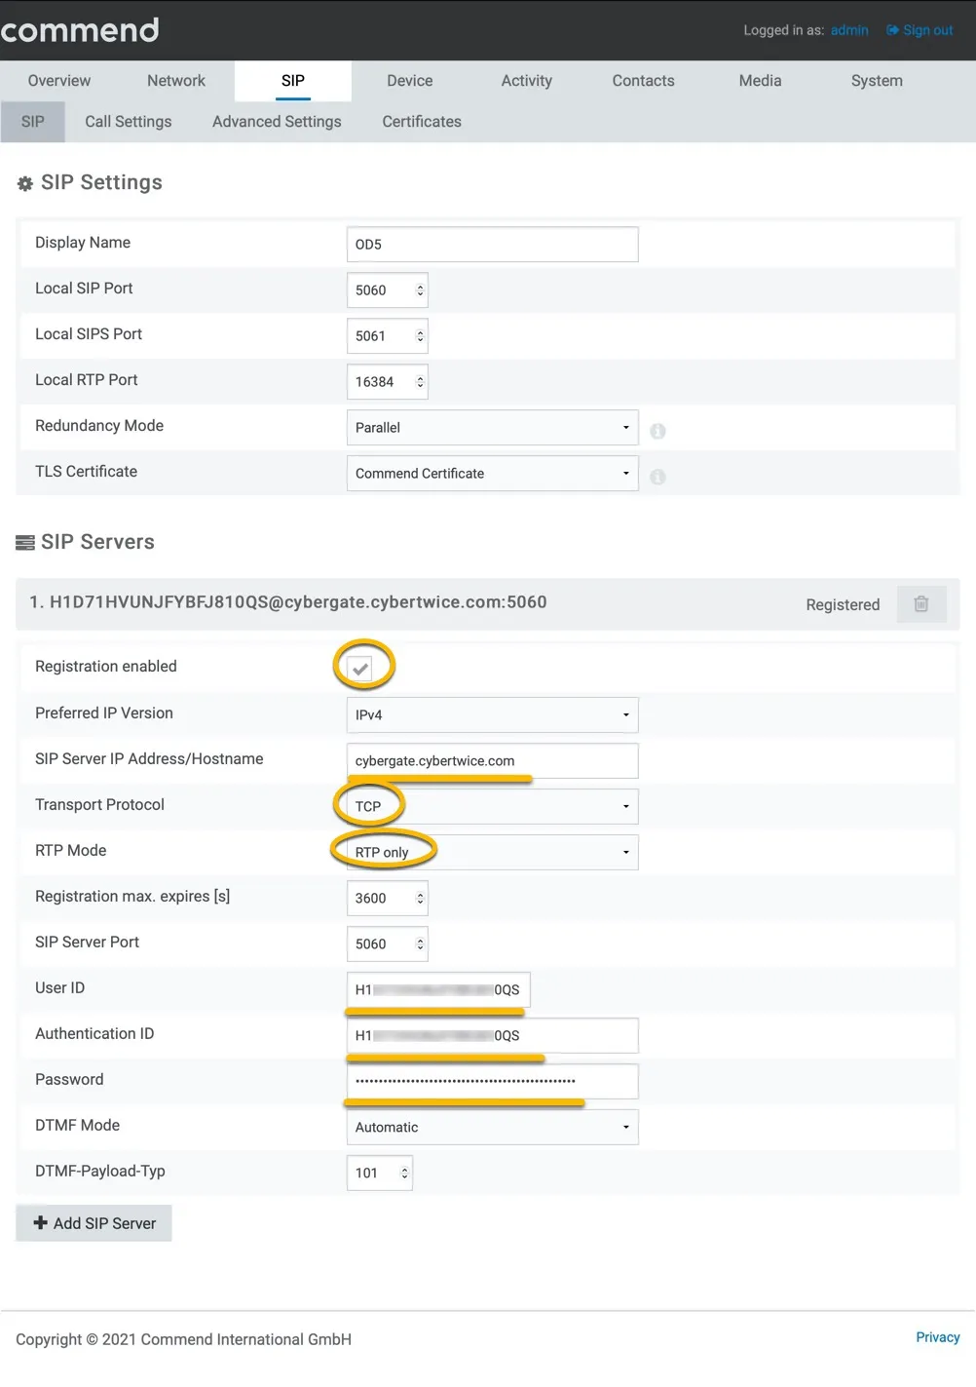Click the admin user link

pyautogui.click(x=849, y=30)
